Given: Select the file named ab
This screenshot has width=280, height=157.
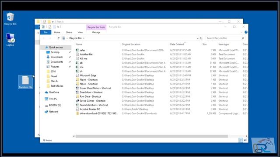Looking at the screenshot, I should click(x=81, y=63).
